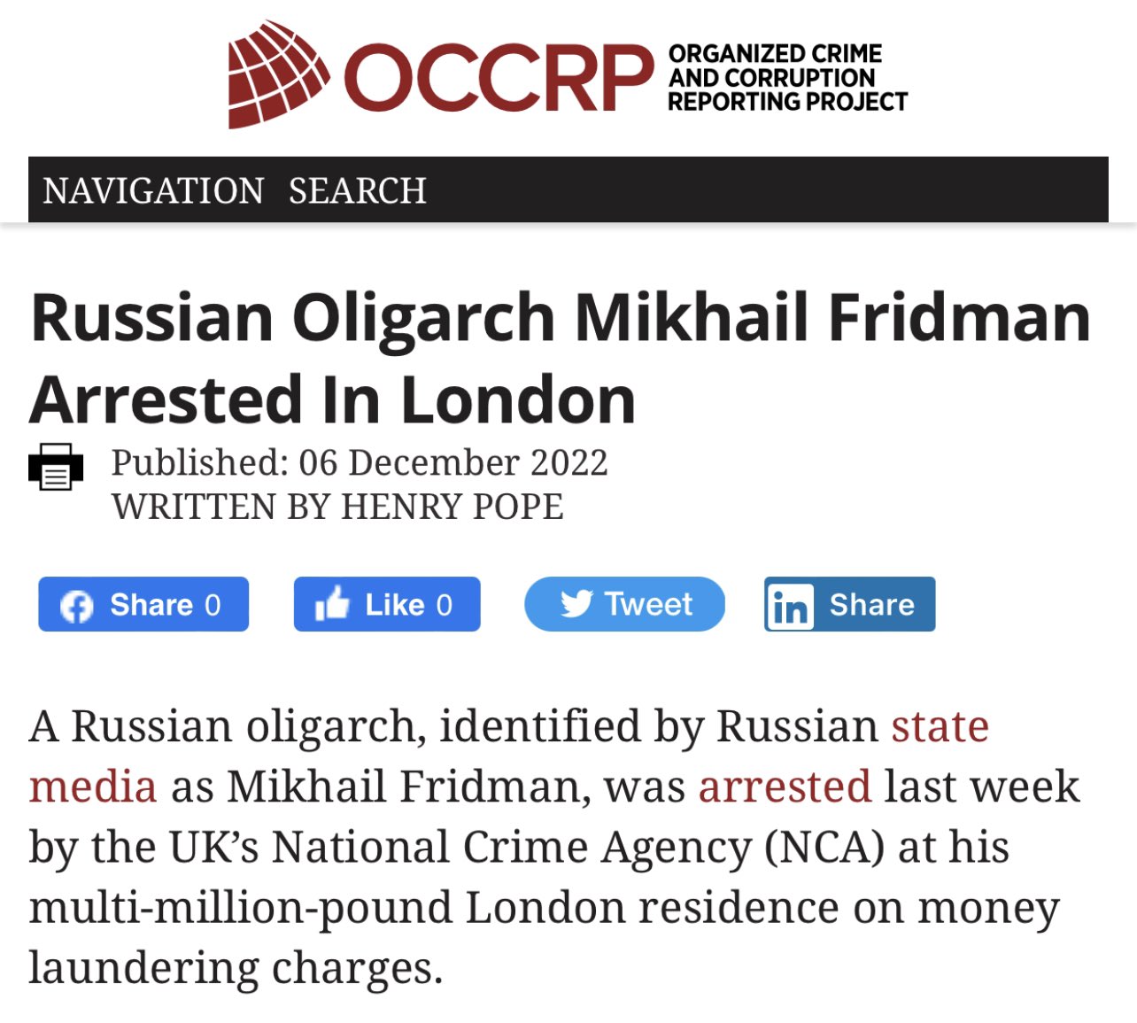Open the 'arrested' hyperlink
Image resolution: width=1137 pixels, height=1023 pixels.
785,787
